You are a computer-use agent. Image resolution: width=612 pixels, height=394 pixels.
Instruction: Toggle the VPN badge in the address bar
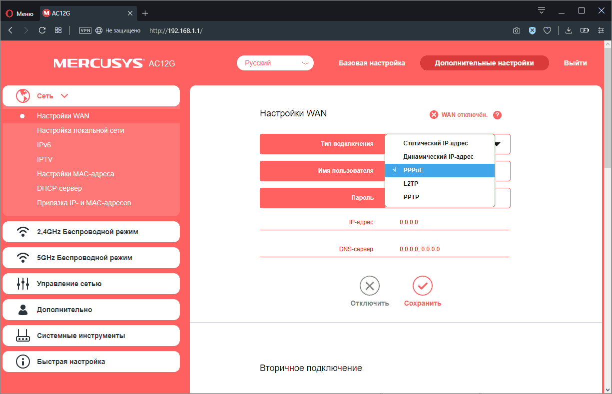point(85,30)
